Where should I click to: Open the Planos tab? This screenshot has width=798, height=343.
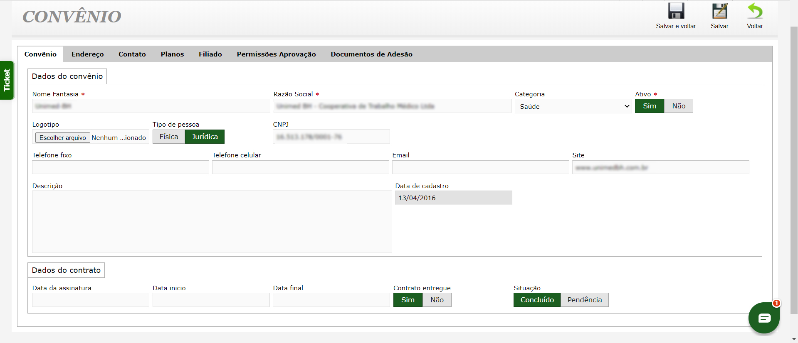click(172, 54)
